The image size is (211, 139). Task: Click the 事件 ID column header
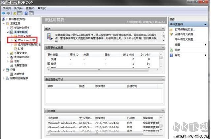pyautogui.click(x=74, y=55)
